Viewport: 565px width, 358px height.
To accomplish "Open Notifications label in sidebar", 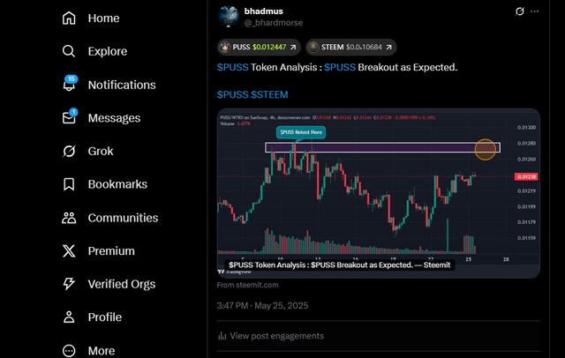I will coord(122,85).
